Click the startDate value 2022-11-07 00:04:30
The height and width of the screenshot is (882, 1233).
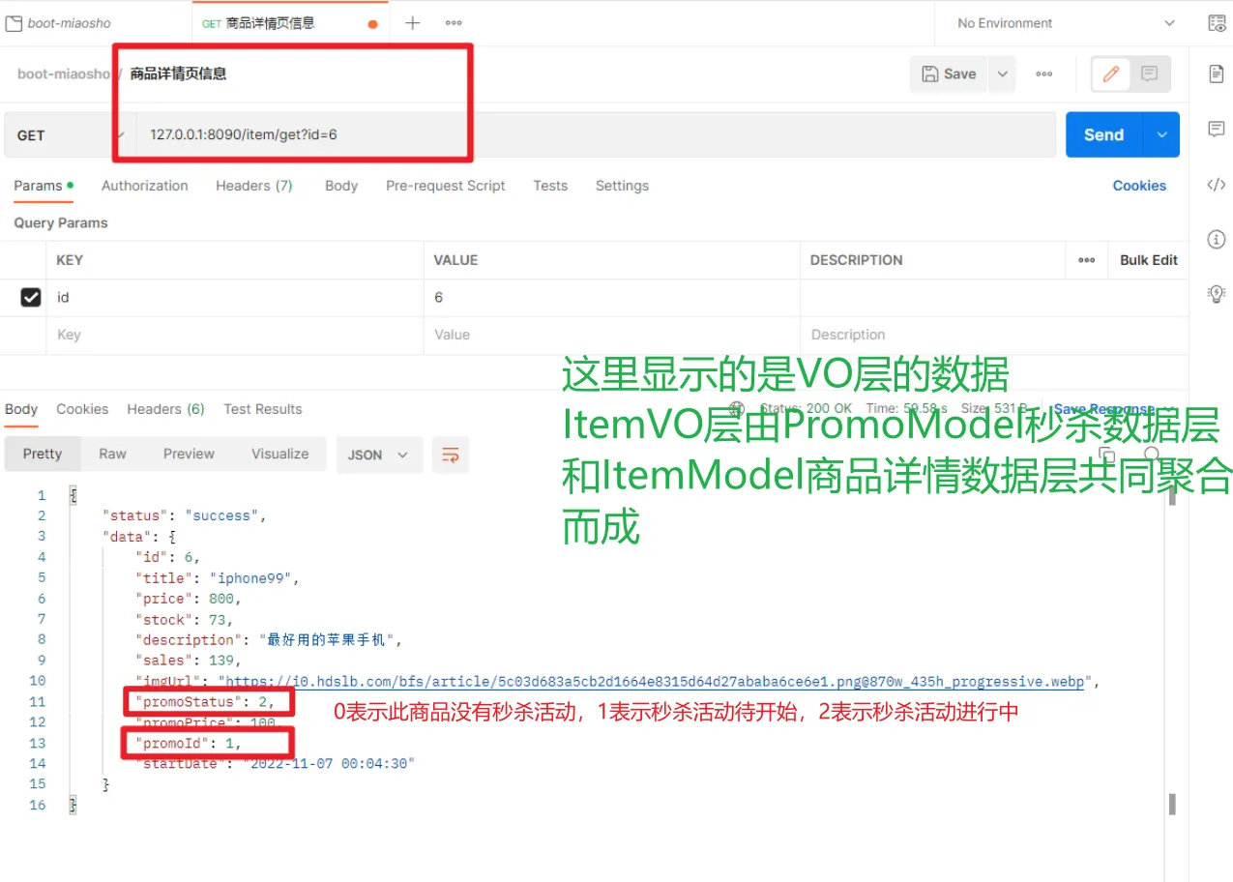(329, 764)
